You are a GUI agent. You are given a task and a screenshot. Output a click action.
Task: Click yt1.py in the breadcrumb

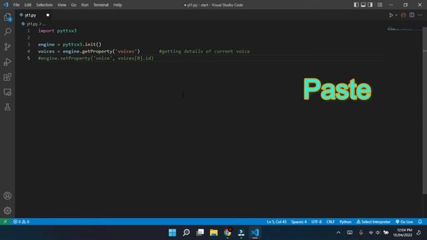32,24
